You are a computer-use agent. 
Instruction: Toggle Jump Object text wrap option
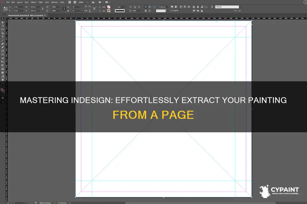150,11
